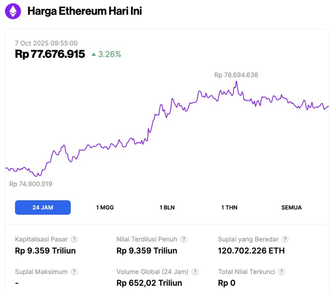
Task: Click the Rp 77.676.915 current price
Action: (x=50, y=54)
